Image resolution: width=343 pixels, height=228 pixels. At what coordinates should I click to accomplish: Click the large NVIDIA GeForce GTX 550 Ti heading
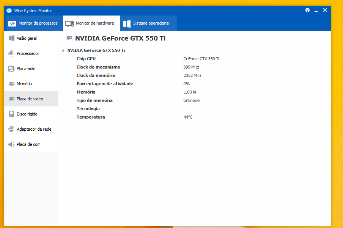coord(120,38)
